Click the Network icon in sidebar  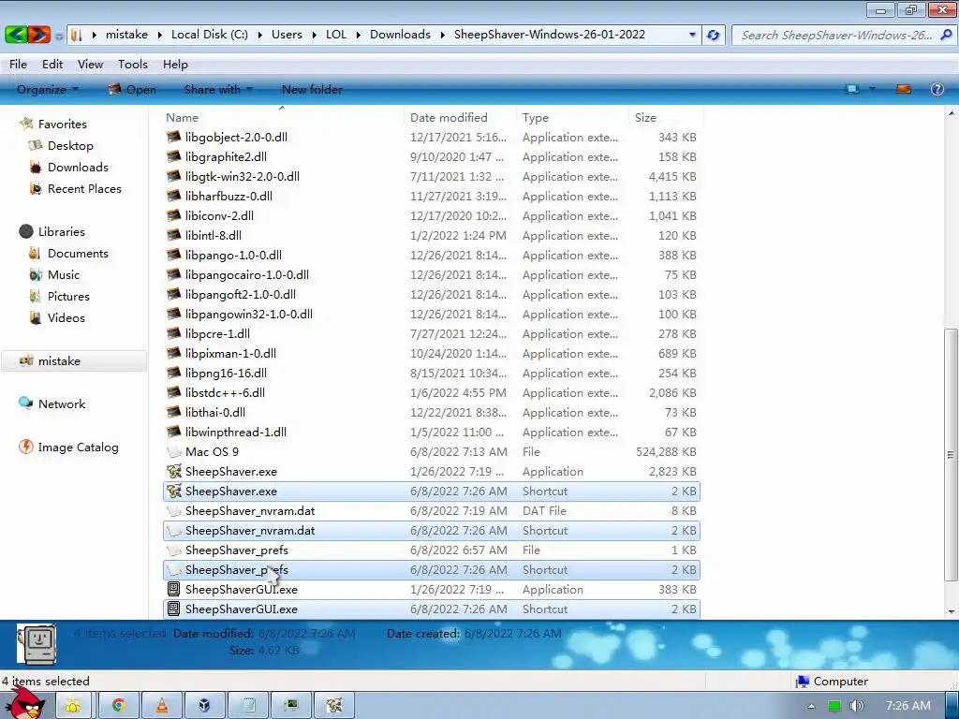26,404
